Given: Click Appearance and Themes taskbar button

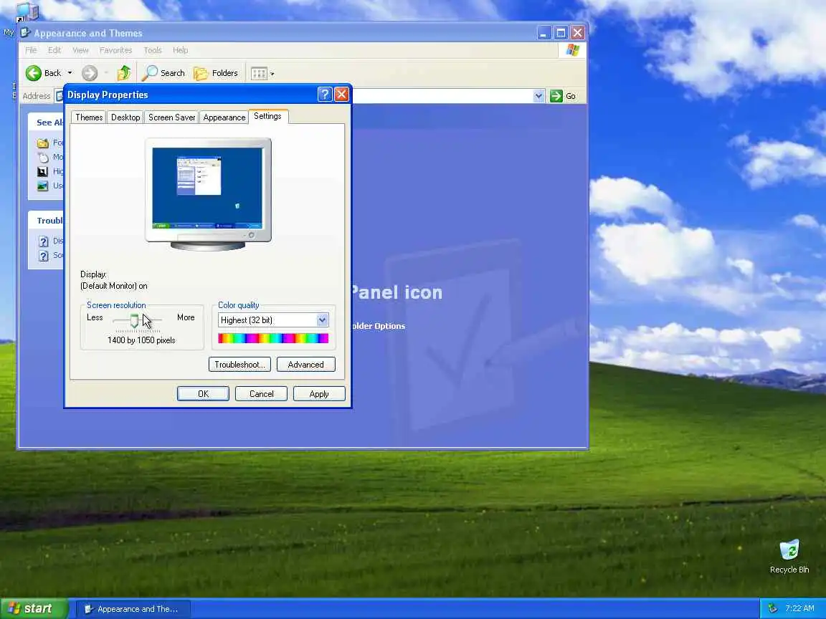Looking at the screenshot, I should pyautogui.click(x=133, y=609).
